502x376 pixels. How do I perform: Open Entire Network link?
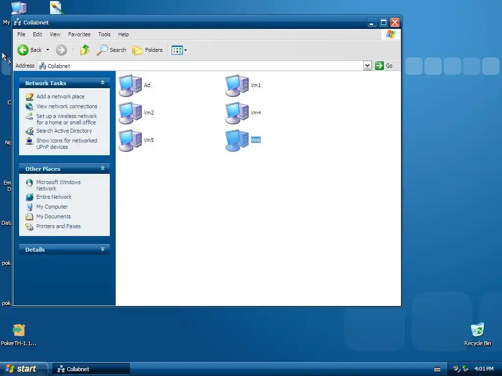click(54, 197)
